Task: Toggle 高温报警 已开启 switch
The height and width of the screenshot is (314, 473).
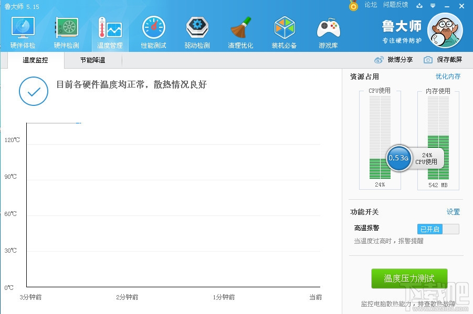Action: tap(438, 229)
